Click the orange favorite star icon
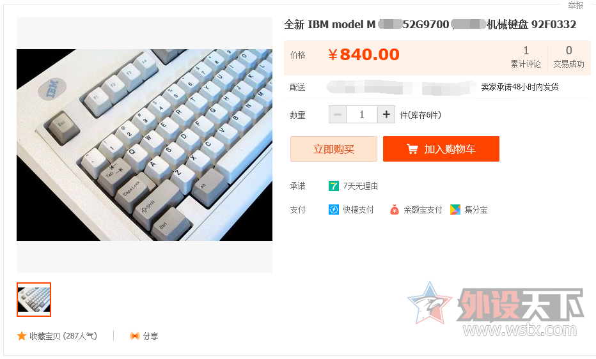The width and height of the screenshot is (596, 359). [x=22, y=336]
